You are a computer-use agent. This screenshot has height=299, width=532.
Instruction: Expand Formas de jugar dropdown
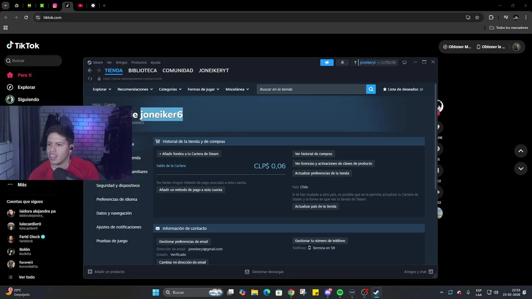point(204,89)
